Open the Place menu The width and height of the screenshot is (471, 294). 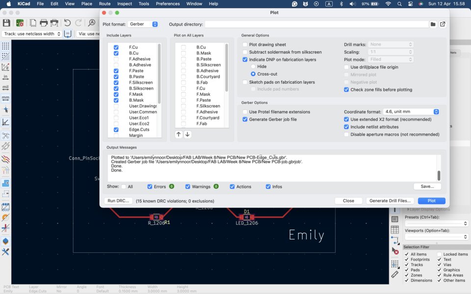(86, 4)
